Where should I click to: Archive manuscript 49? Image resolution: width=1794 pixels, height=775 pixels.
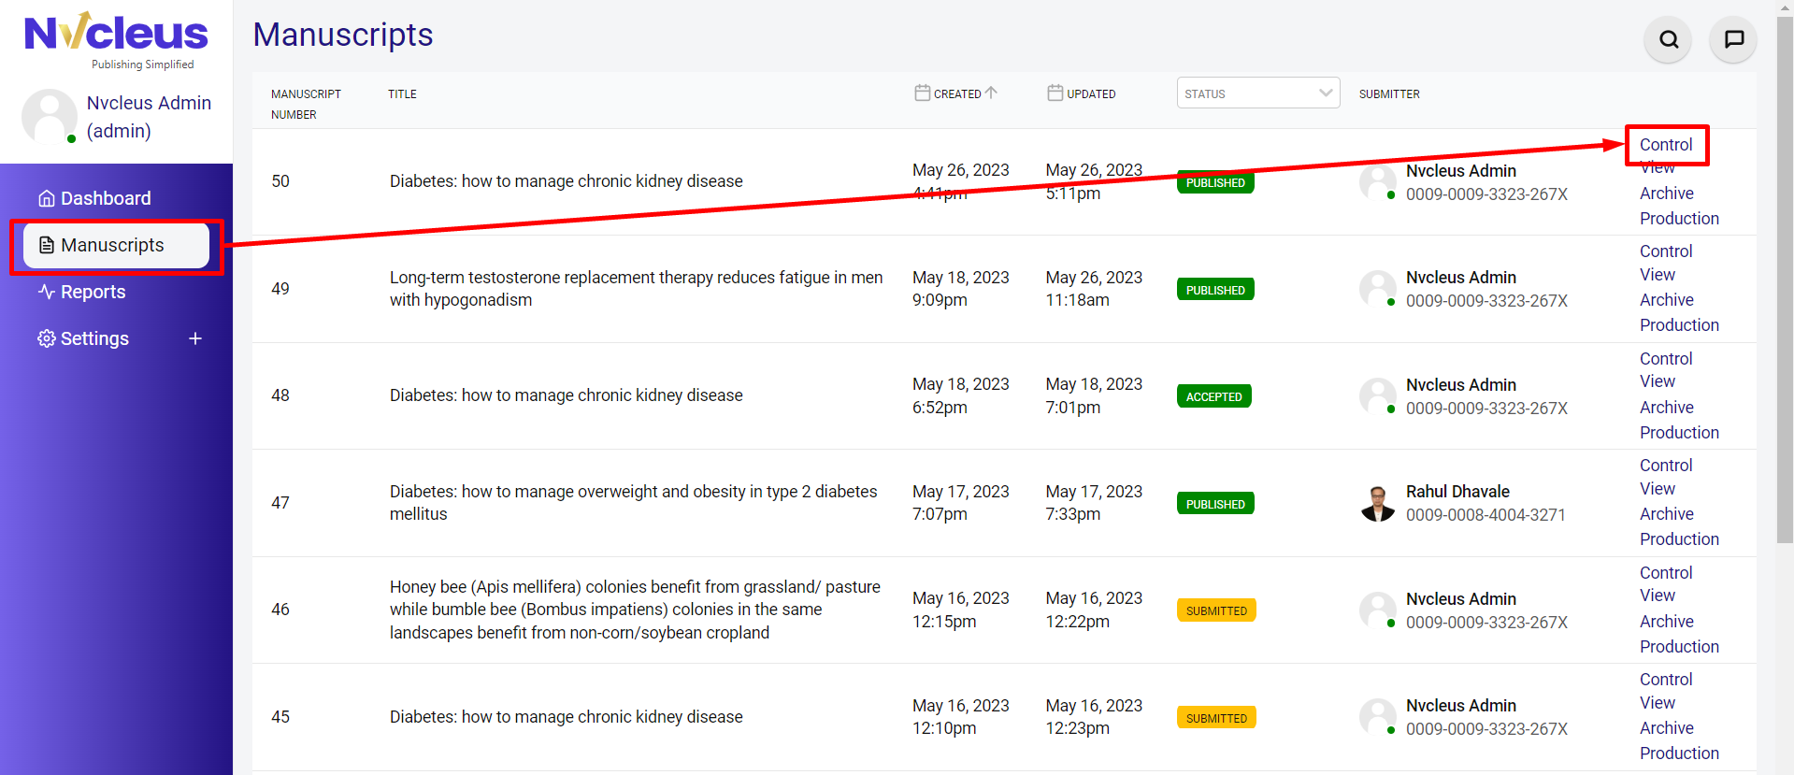coord(1666,300)
